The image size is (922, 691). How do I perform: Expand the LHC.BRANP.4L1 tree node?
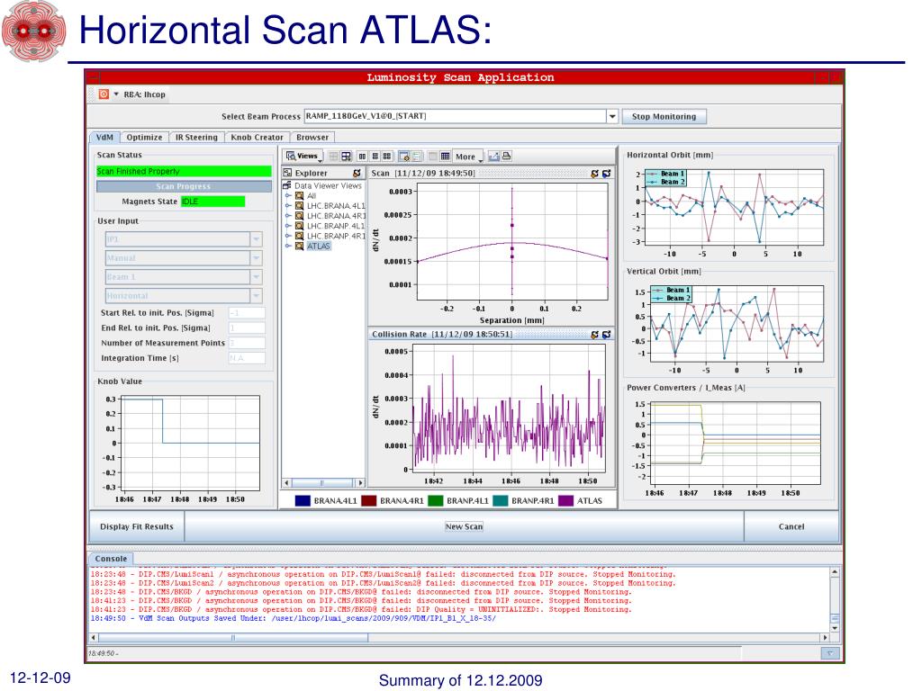(289, 226)
